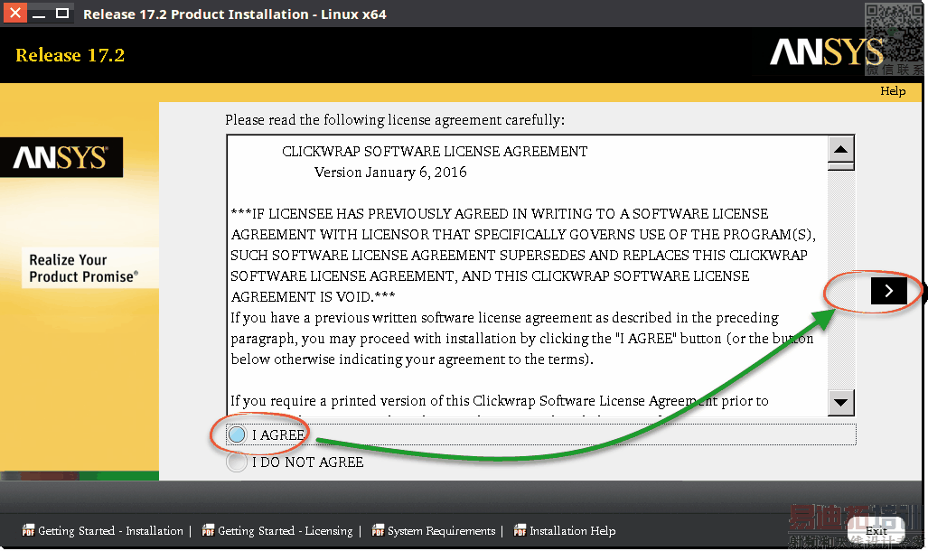Maximize the installer window
928x551 pixels.
click(62, 13)
